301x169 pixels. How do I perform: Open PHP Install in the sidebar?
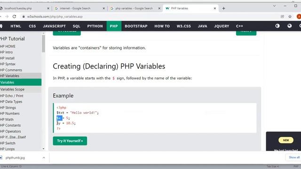[x=21, y=58]
